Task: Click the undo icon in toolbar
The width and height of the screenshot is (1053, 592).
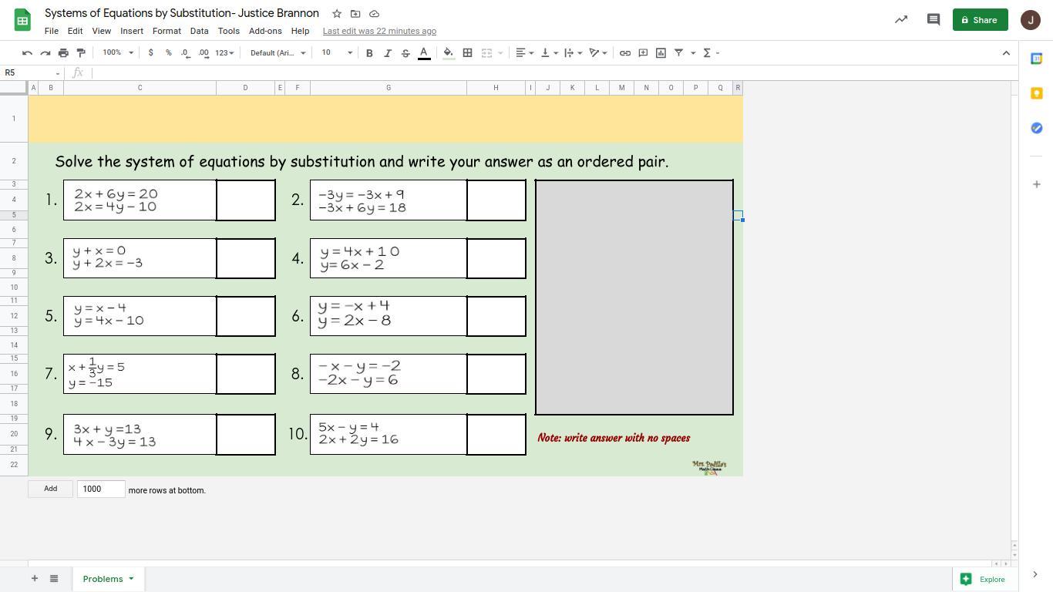Action: tap(27, 53)
